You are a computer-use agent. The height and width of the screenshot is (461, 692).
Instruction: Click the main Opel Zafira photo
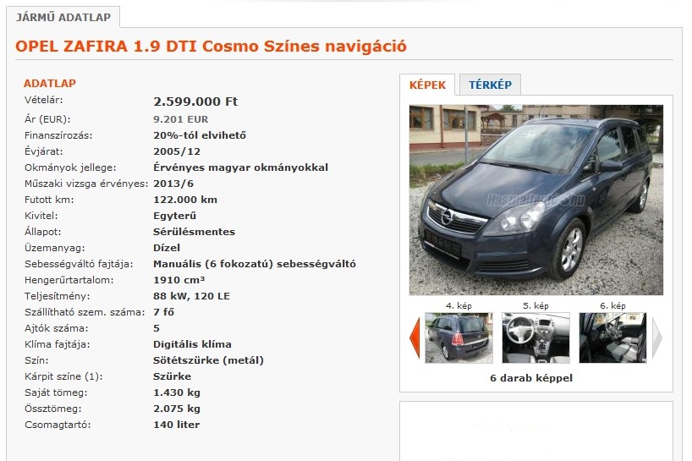(x=535, y=200)
